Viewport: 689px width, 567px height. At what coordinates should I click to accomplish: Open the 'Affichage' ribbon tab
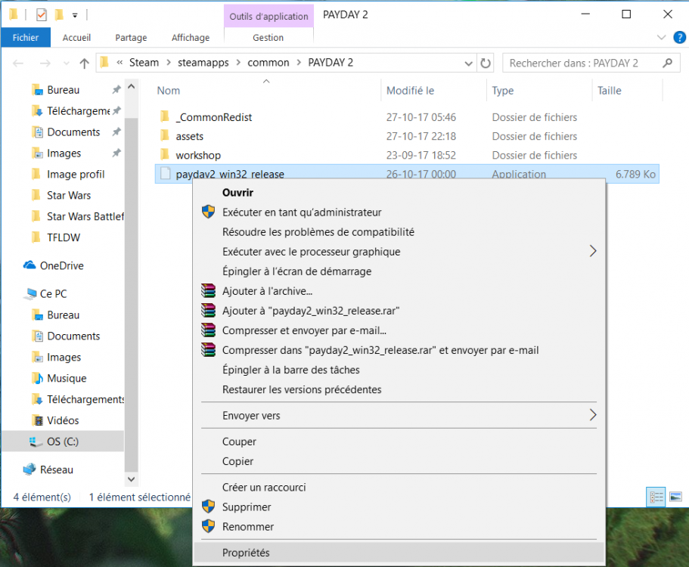(x=191, y=37)
